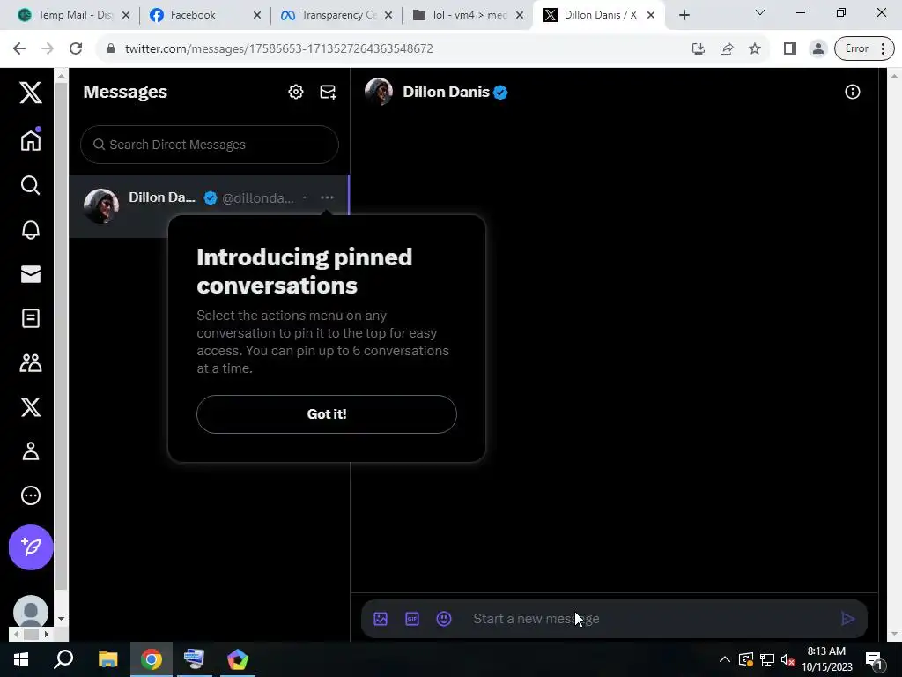Open File Explorer from the taskbar
The width and height of the screenshot is (902, 677).
point(107,659)
